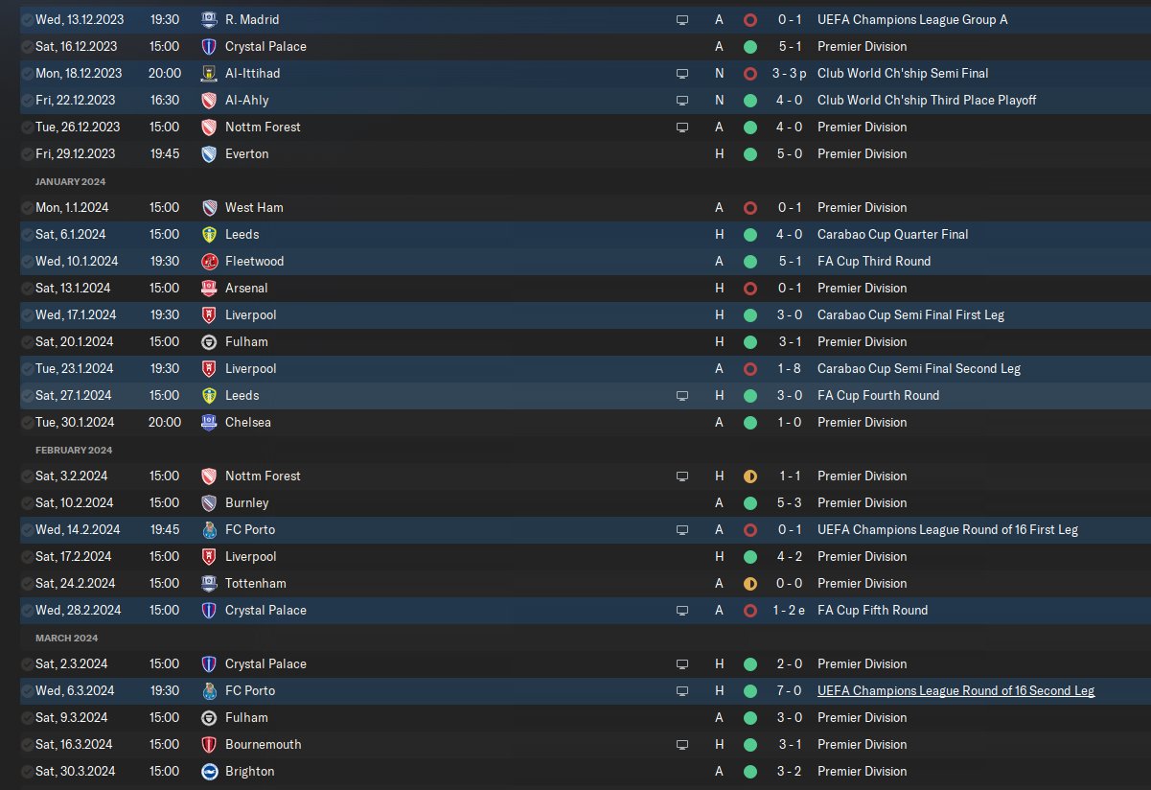Click the TV broadcast icon on the Al-Ahly row

[x=682, y=100]
